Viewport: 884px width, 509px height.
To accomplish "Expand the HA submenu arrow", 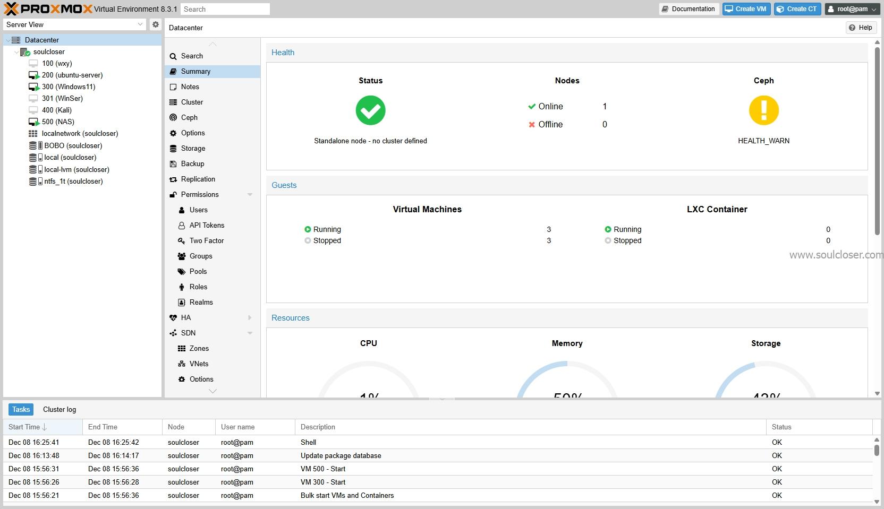I will pos(250,317).
